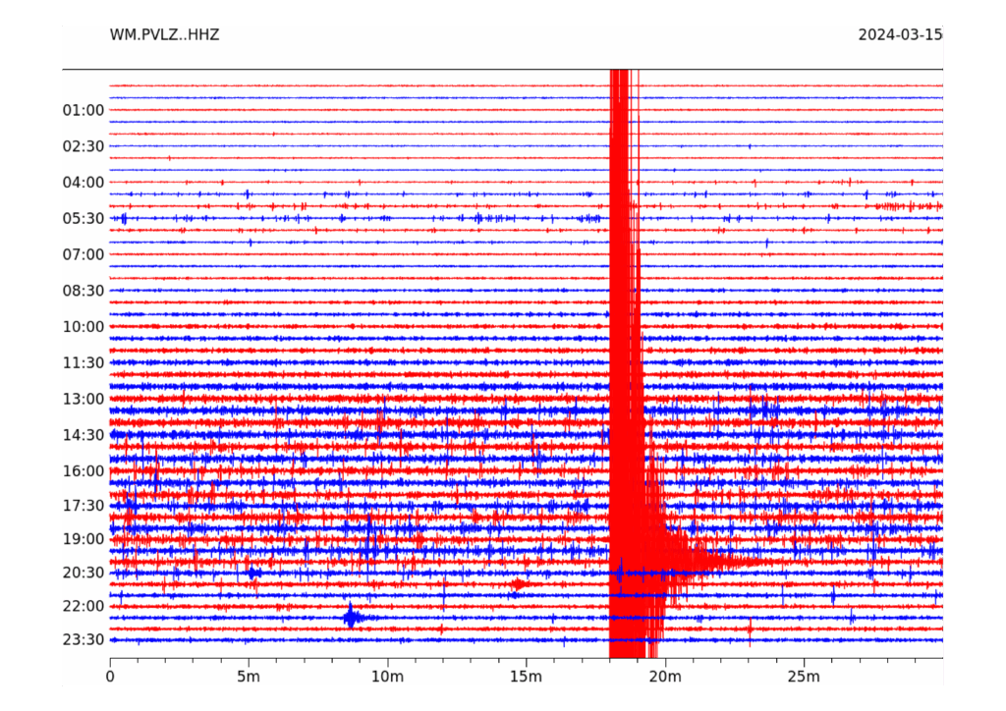Click the 20m x-axis tick label
This screenshot has height=711, width=1006.
pos(665,677)
